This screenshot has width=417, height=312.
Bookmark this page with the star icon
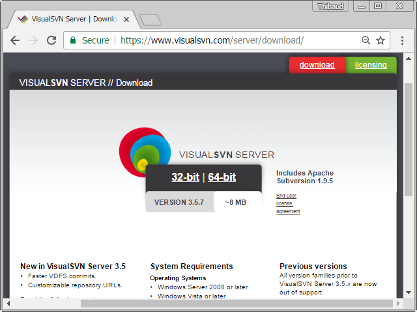click(381, 40)
